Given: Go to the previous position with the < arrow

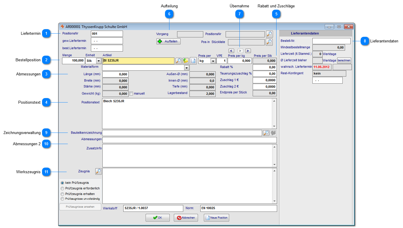Looking at the screenshot, I should (232, 51).
